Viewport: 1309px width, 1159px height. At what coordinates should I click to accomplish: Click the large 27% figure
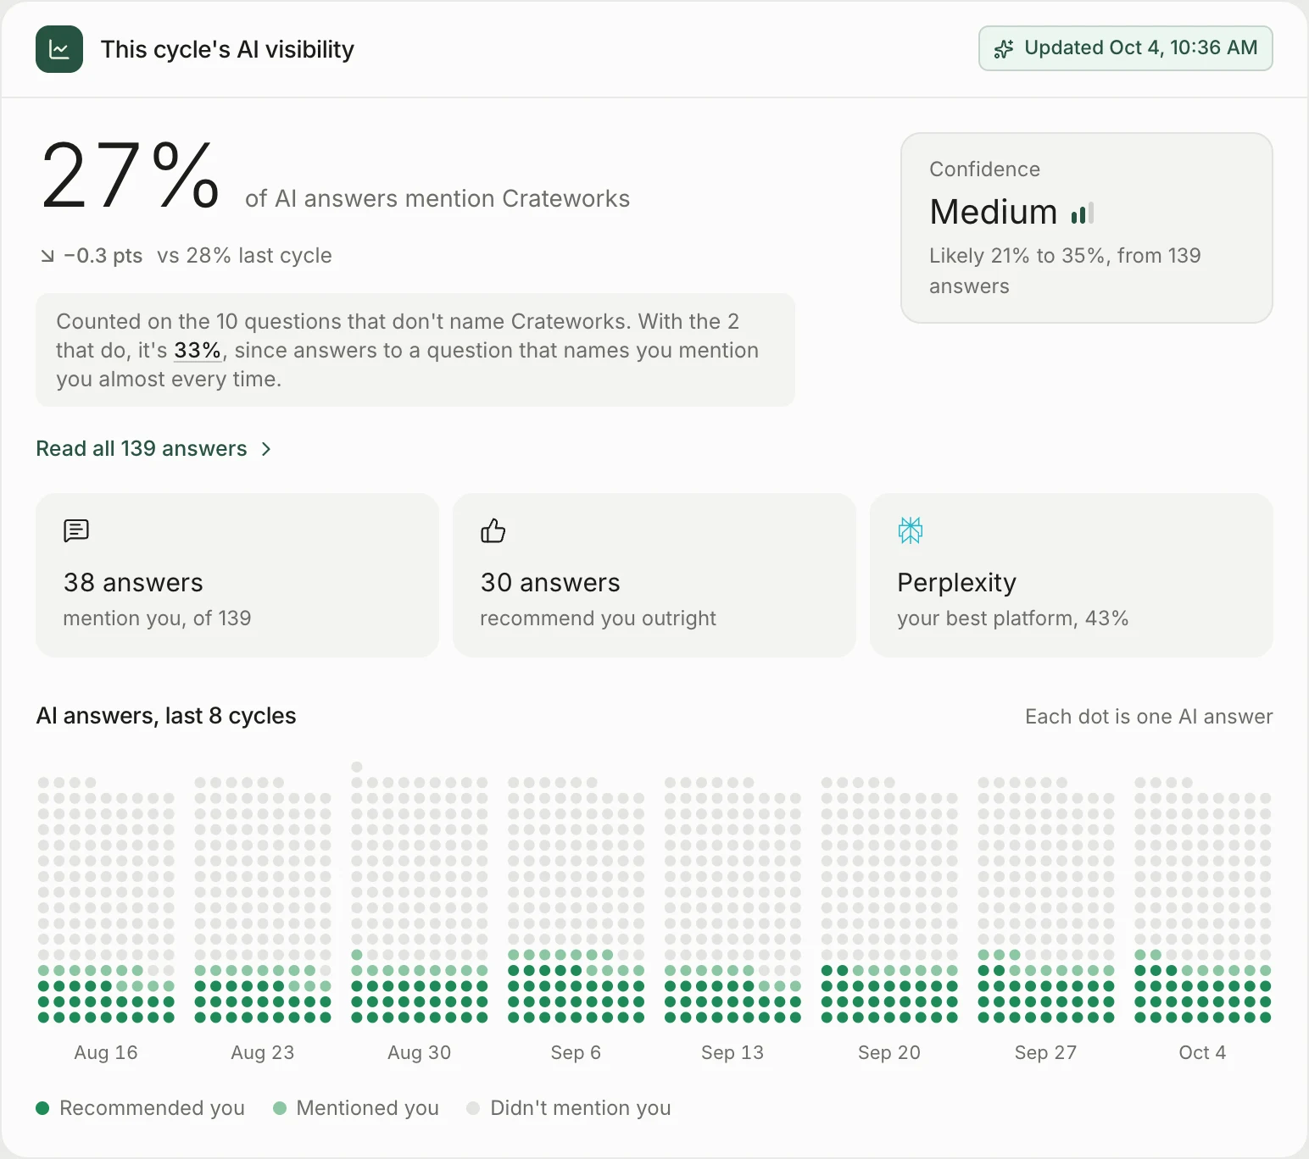(x=131, y=176)
